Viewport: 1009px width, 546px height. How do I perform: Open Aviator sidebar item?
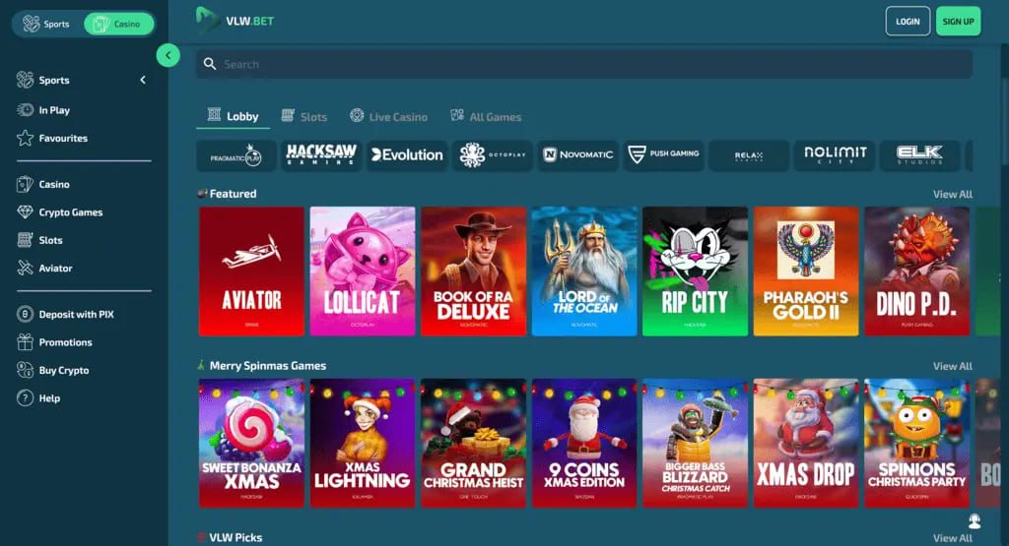click(x=44, y=268)
